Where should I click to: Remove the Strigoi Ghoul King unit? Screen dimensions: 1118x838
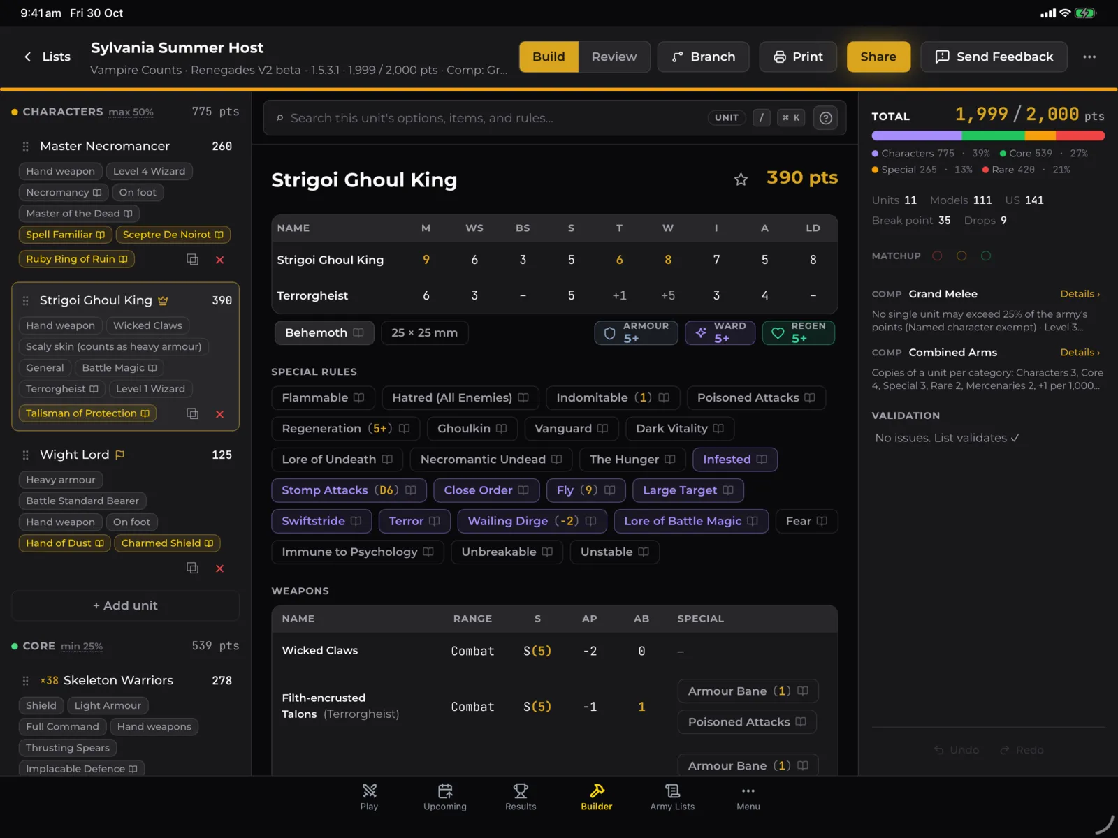(219, 413)
